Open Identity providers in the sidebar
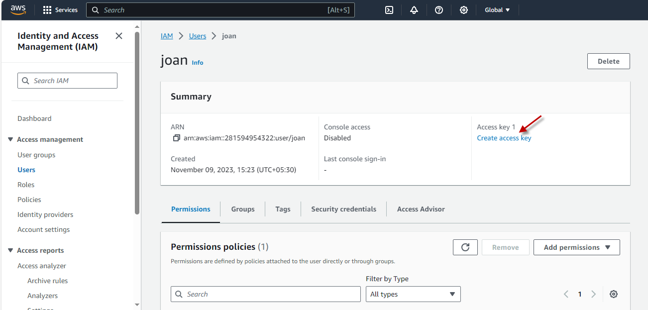This screenshot has width=648, height=310. 45,214
